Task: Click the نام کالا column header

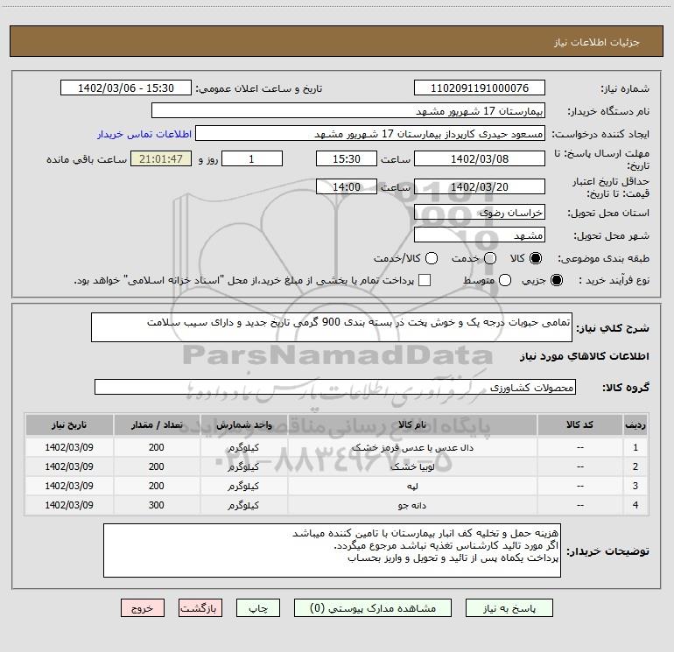Action: (x=412, y=425)
